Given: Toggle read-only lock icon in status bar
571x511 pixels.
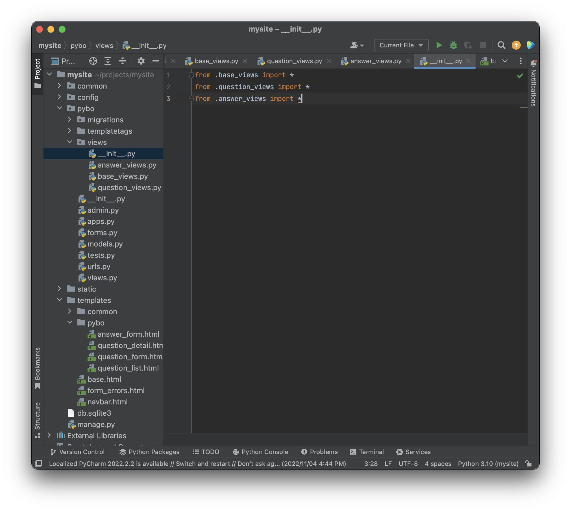Looking at the screenshot, I should 528,463.
